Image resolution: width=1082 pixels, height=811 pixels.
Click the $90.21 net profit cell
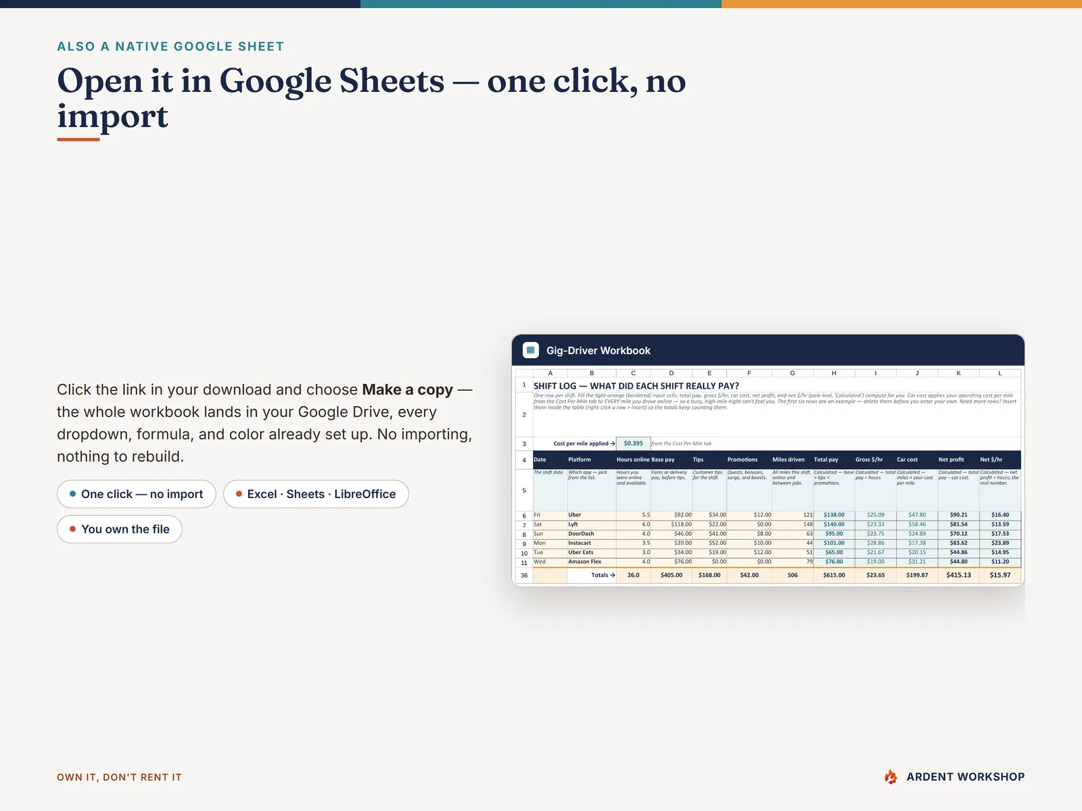(958, 515)
